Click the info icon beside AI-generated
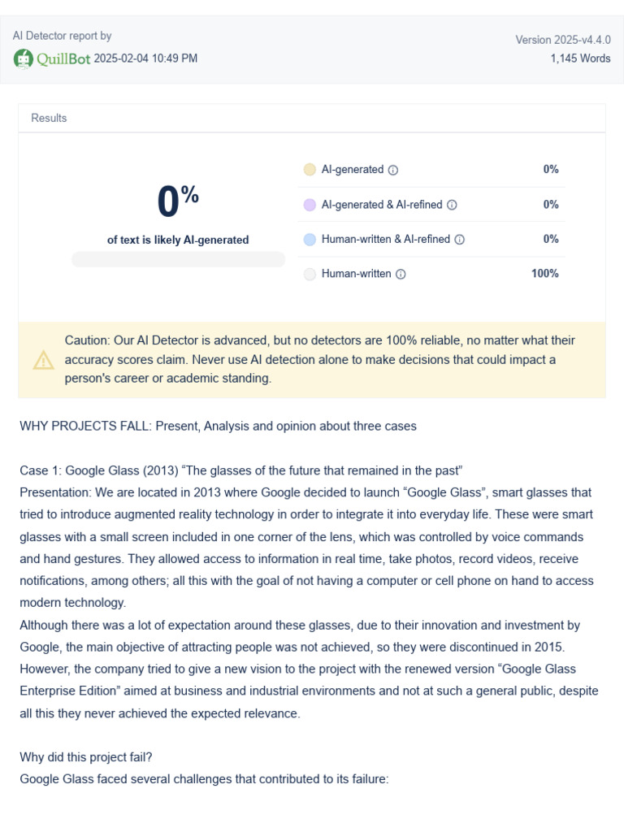 (393, 170)
